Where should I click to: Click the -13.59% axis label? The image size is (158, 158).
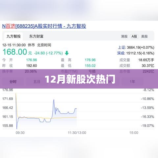[147, 108]
